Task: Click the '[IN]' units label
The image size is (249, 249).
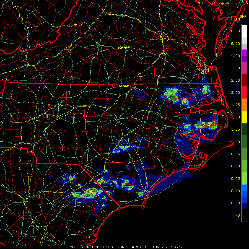Action: tap(236, 19)
